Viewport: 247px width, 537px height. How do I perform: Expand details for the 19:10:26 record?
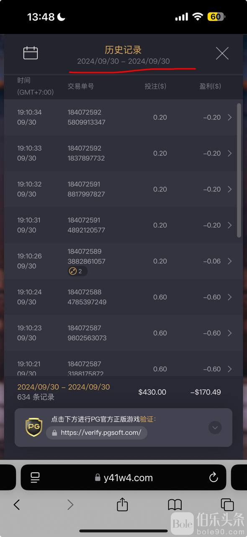pyautogui.click(x=229, y=261)
